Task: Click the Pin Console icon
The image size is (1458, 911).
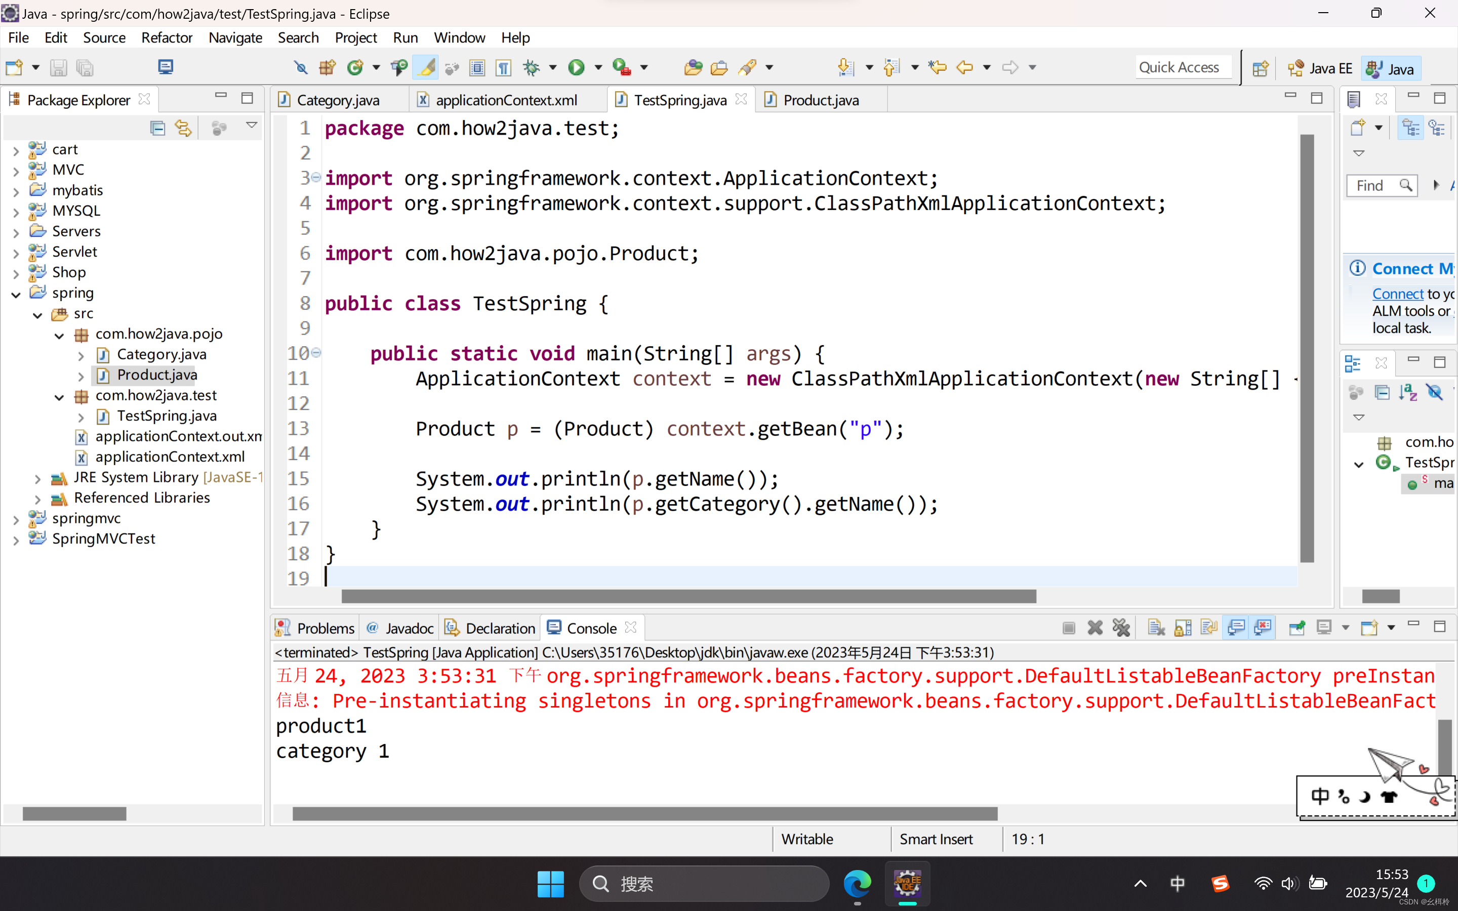Action: pyautogui.click(x=1297, y=628)
